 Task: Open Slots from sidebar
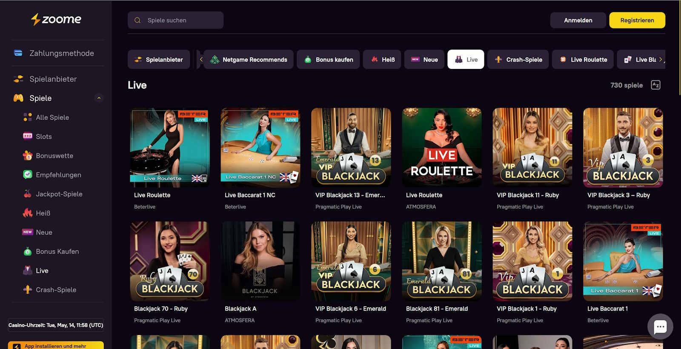click(43, 137)
